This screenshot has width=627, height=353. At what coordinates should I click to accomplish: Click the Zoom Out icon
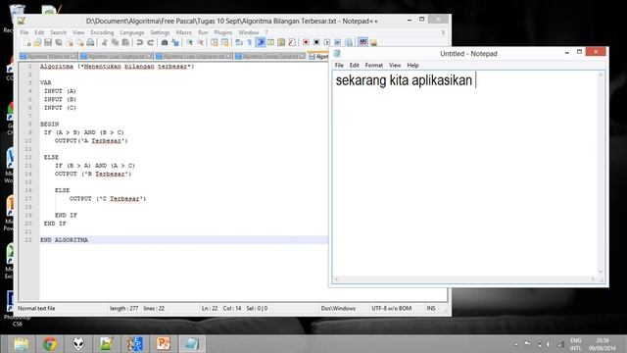coord(200,43)
